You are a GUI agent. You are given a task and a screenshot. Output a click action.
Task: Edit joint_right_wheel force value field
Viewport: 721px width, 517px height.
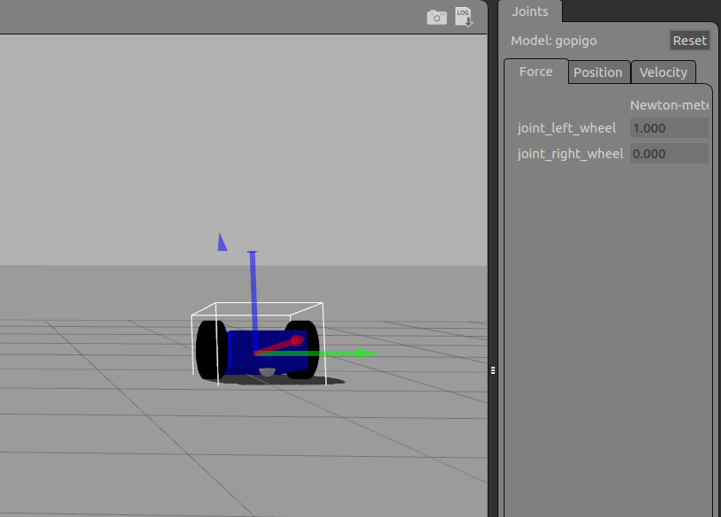pyautogui.click(x=669, y=154)
